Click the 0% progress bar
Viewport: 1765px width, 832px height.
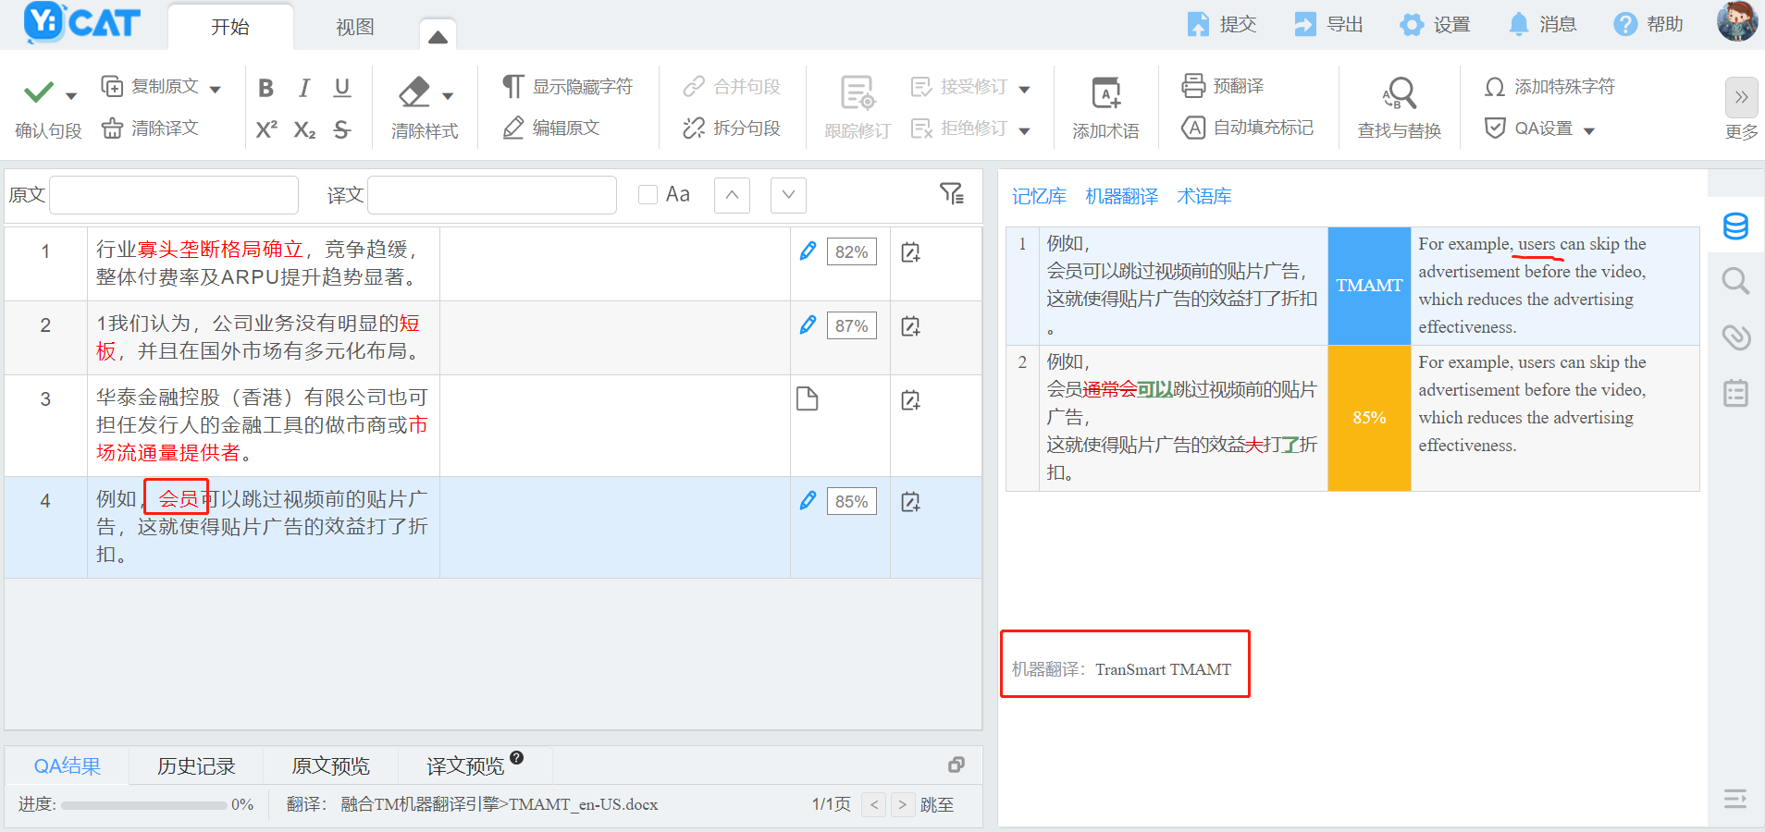143,804
